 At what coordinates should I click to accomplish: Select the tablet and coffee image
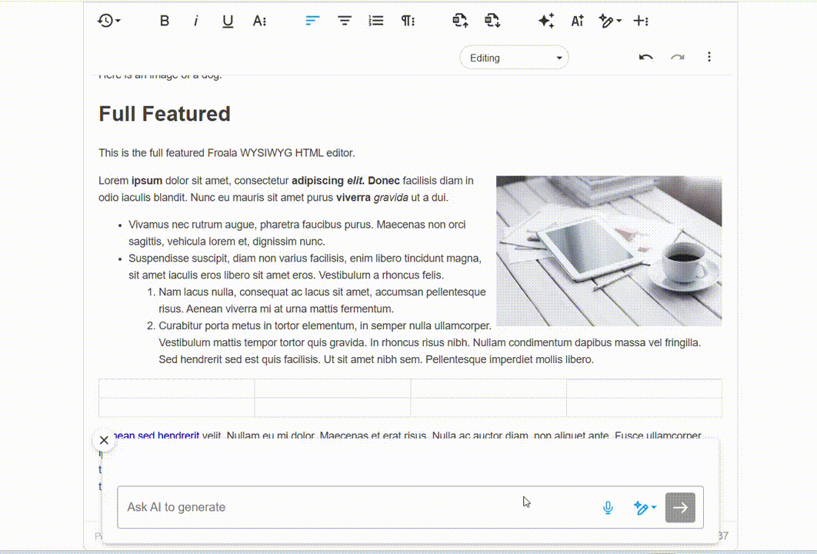609,251
